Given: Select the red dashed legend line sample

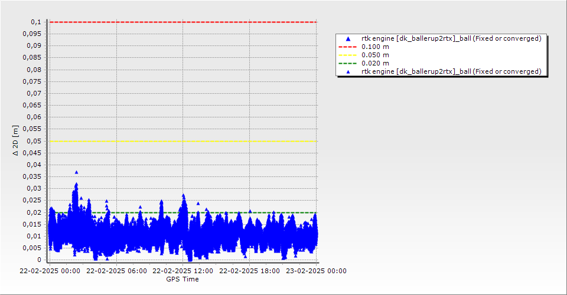Looking at the screenshot, I should tap(347, 47).
